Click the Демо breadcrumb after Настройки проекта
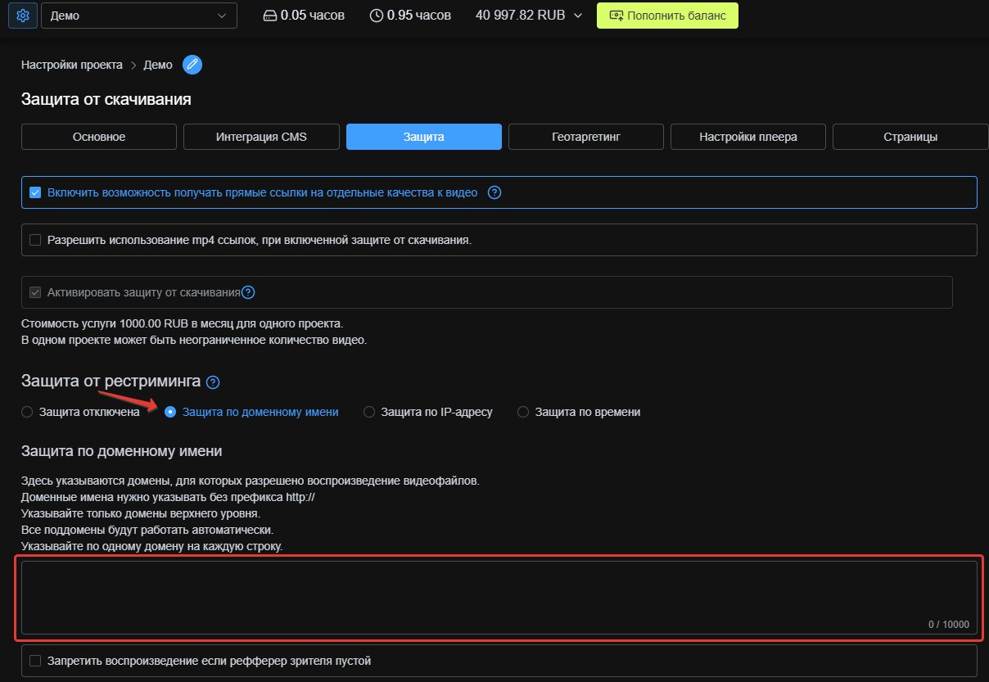Image resolution: width=989 pixels, height=682 pixels. pyautogui.click(x=158, y=65)
